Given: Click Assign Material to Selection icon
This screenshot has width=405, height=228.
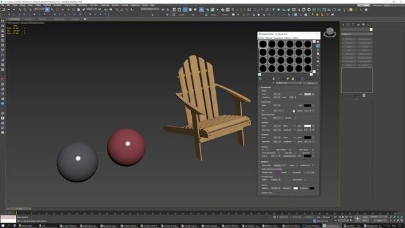Looking at the screenshot, I should coord(269,79).
